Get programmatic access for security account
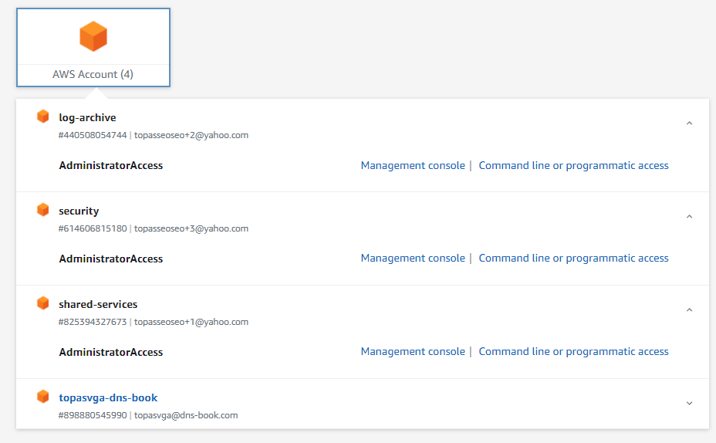This screenshot has height=443, width=716. tap(573, 258)
